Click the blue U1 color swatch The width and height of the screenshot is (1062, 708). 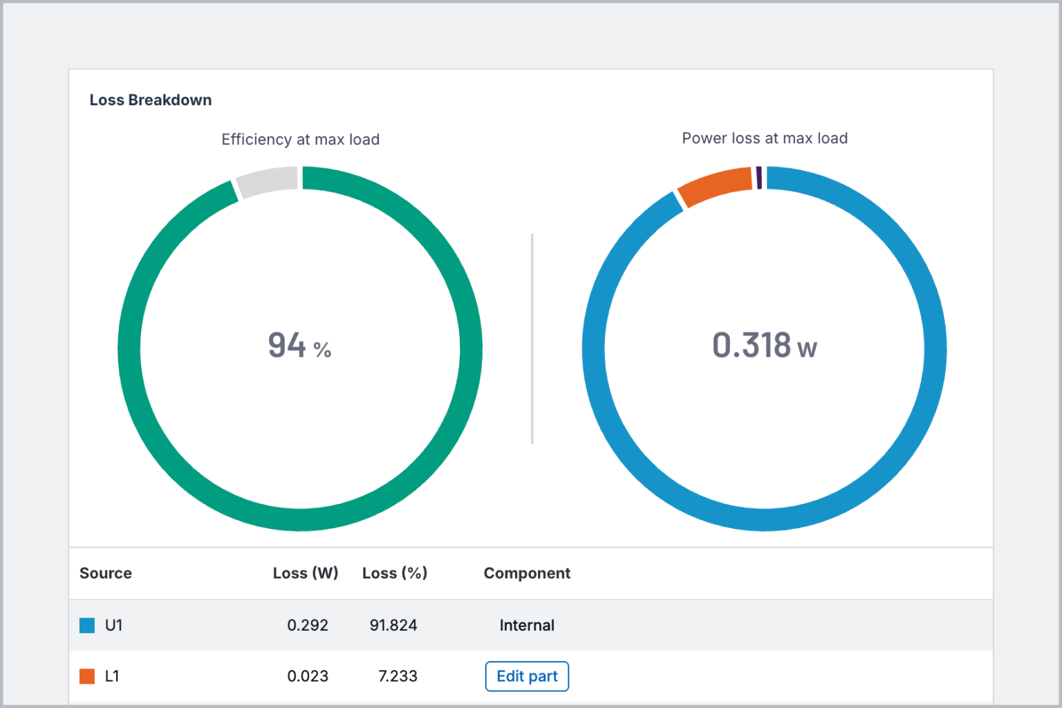coord(86,624)
